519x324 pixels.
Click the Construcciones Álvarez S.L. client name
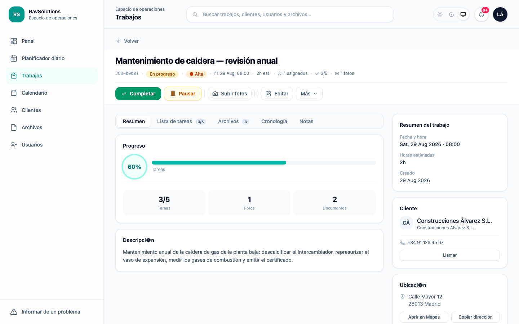[x=454, y=221]
